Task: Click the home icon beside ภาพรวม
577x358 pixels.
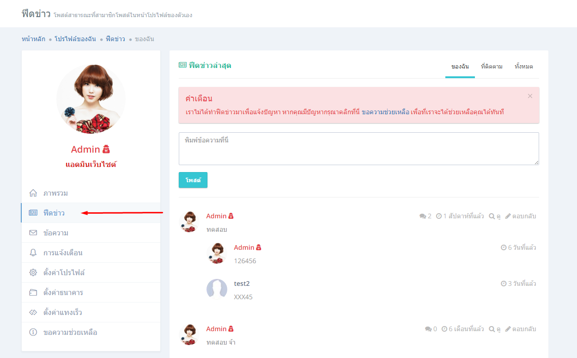Action: pos(33,193)
